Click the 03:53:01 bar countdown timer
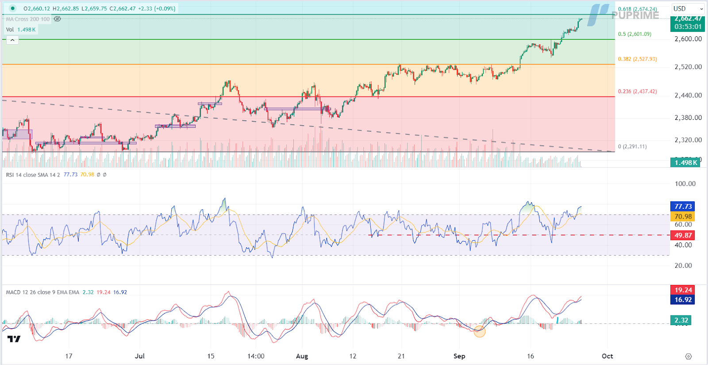Screen dimensions: 708x365 (x=688, y=27)
